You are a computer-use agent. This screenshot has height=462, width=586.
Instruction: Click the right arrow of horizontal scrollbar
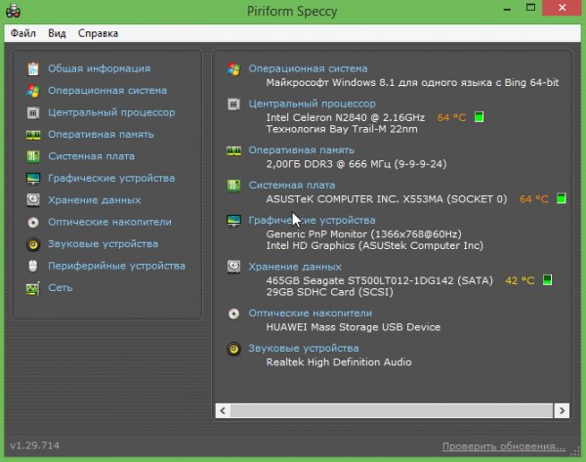562,411
